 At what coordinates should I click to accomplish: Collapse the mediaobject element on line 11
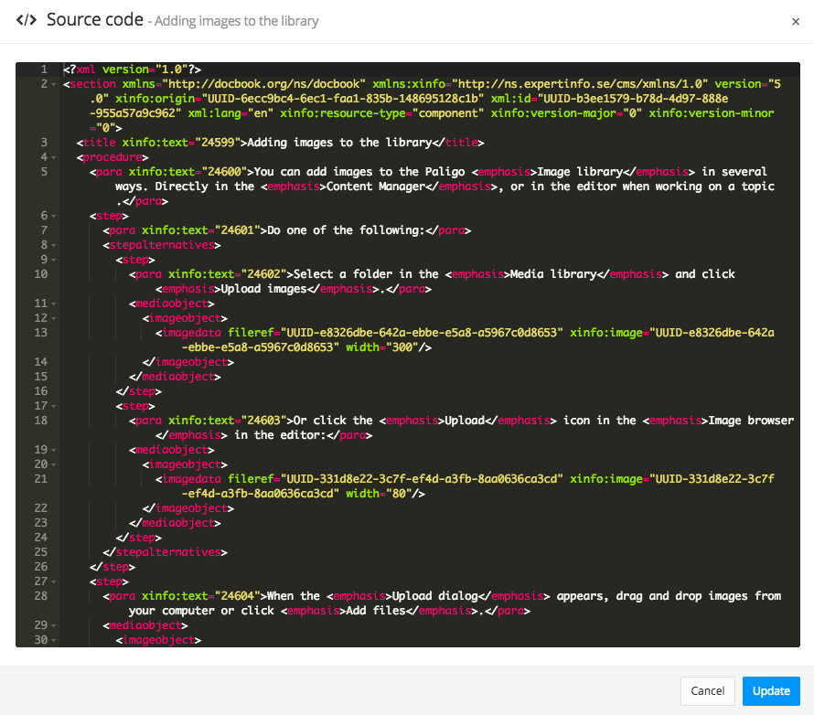tap(53, 303)
